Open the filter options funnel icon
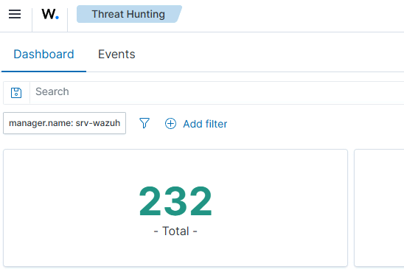This screenshot has width=404, height=272. click(x=144, y=123)
